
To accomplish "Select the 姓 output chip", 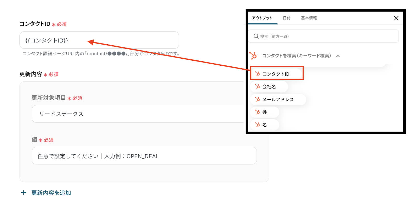I will 265,112.
